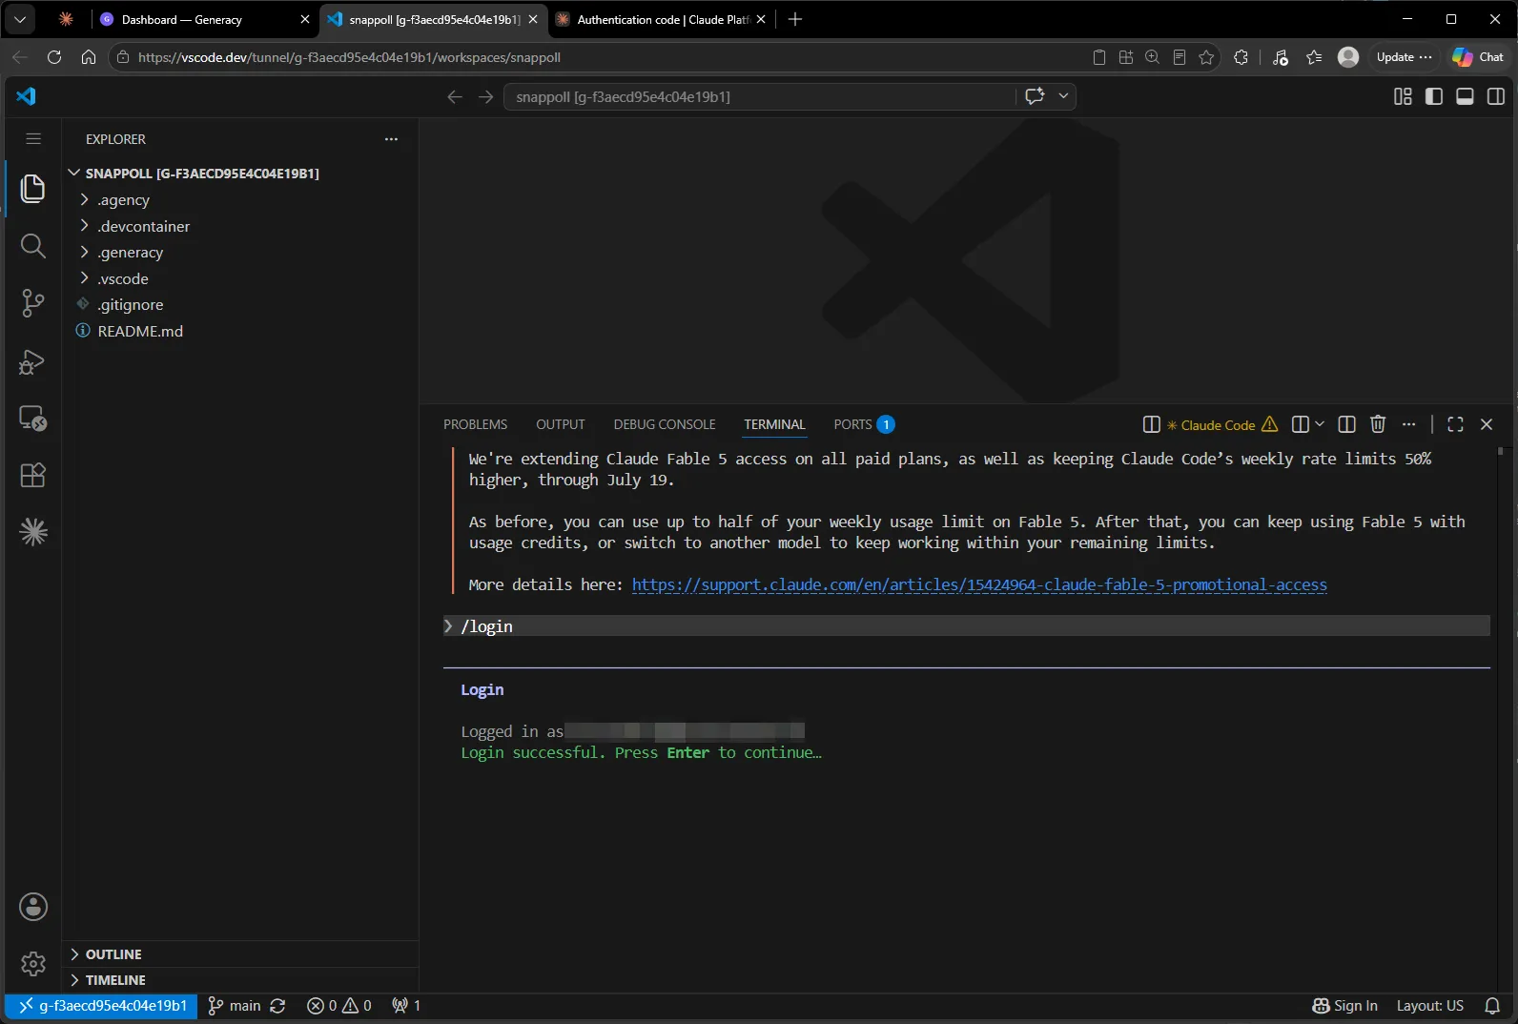Open the Copilot Chat button in the browser
This screenshot has height=1024, width=1518.
click(x=1478, y=57)
